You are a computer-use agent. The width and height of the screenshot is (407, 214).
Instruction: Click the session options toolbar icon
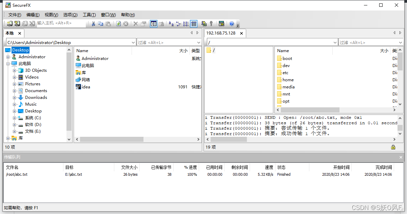tap(221, 24)
